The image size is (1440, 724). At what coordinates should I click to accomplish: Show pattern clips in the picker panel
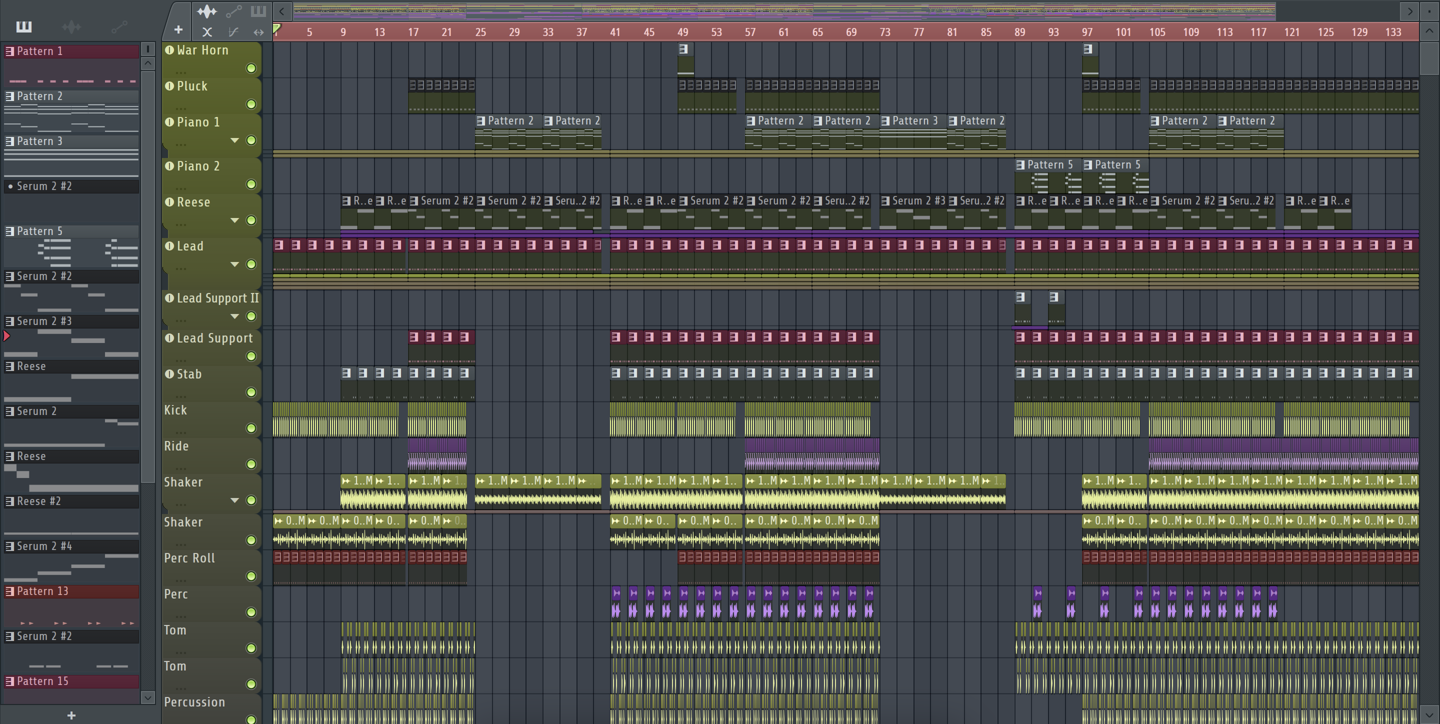(x=24, y=26)
